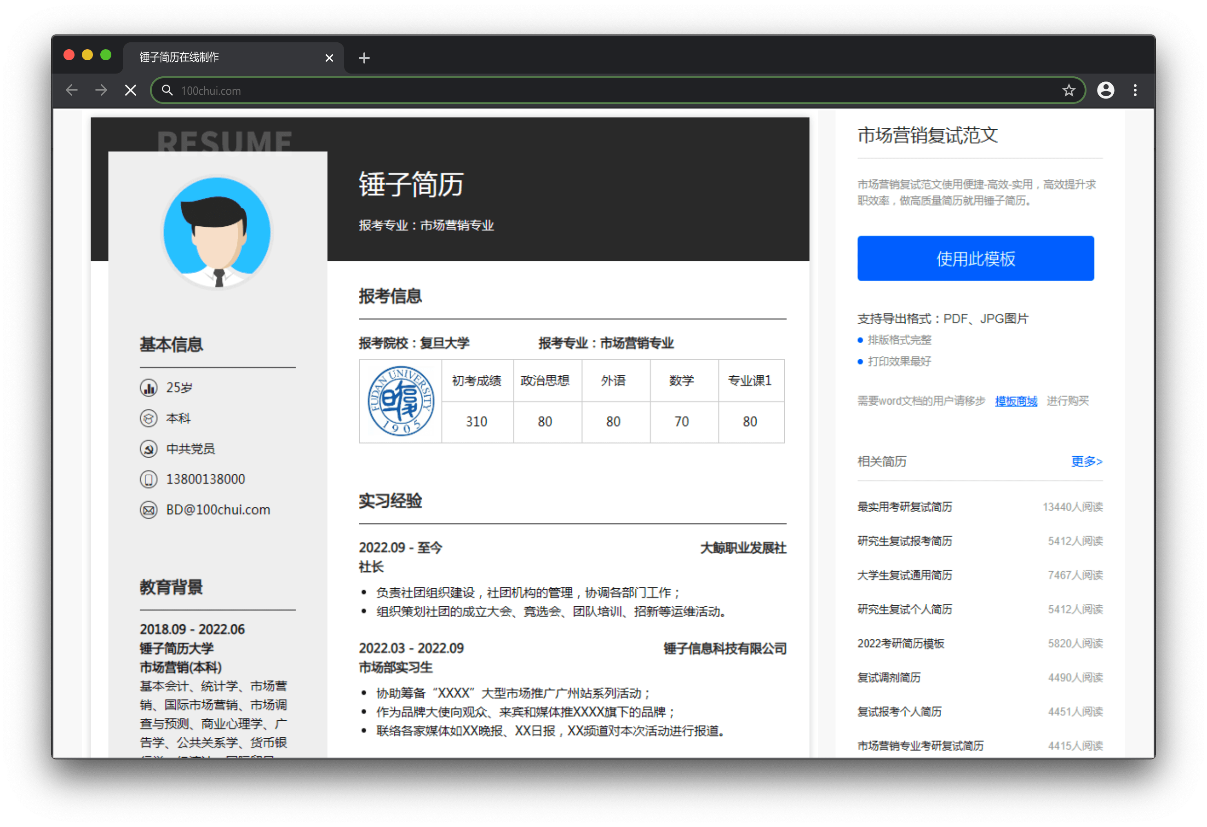
Task: Click the 100chui.com address field
Action: [618, 91]
